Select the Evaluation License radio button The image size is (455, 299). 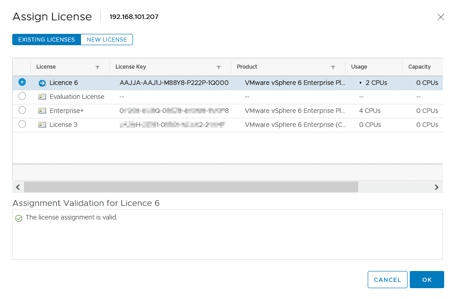pyautogui.click(x=22, y=96)
